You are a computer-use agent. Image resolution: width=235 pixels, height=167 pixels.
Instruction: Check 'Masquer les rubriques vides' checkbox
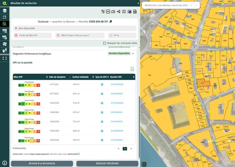point(105,43)
